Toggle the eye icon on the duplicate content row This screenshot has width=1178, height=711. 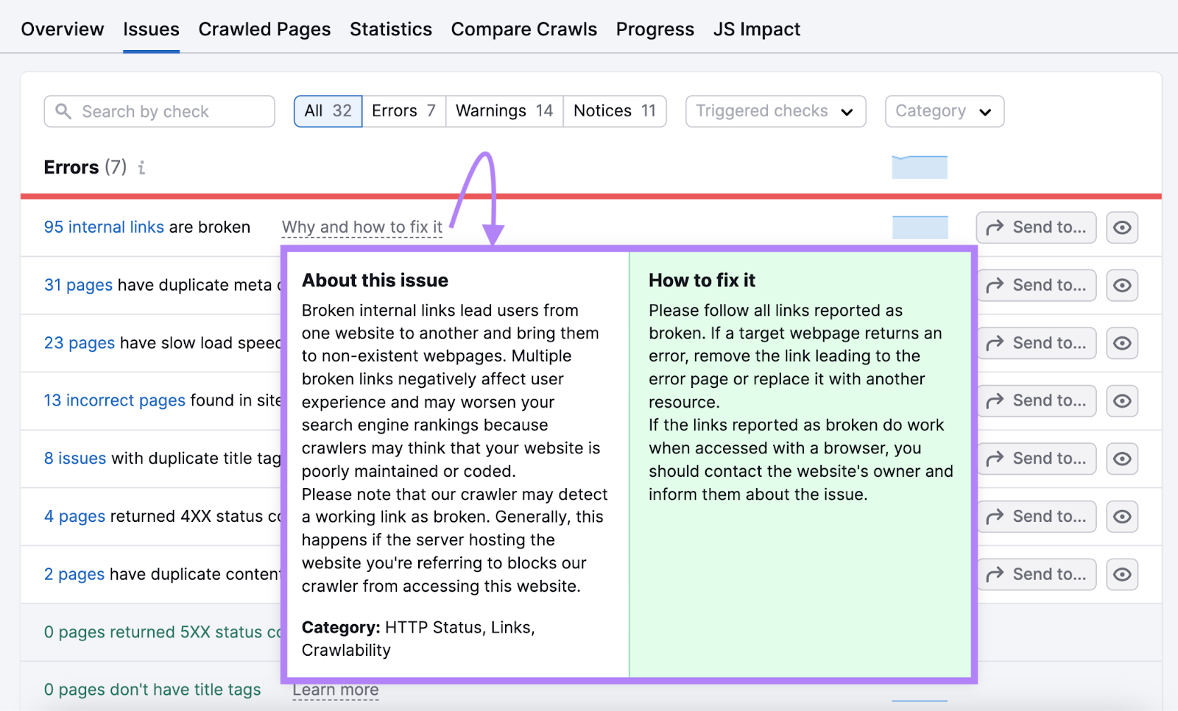tap(1121, 574)
